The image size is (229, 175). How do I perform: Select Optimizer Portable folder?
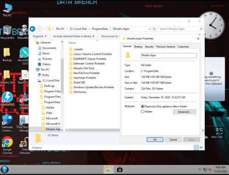82,78
